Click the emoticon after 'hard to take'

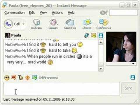(74, 50)
